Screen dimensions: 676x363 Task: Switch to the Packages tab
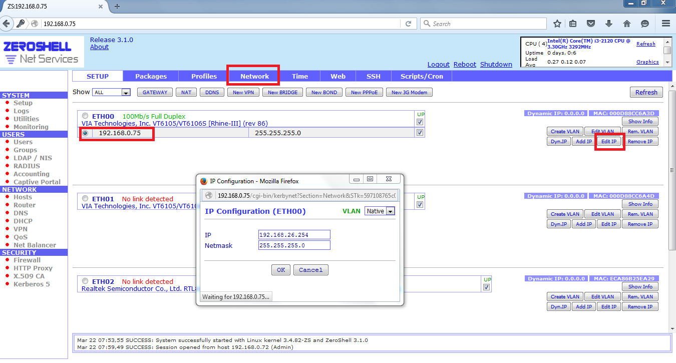point(151,76)
